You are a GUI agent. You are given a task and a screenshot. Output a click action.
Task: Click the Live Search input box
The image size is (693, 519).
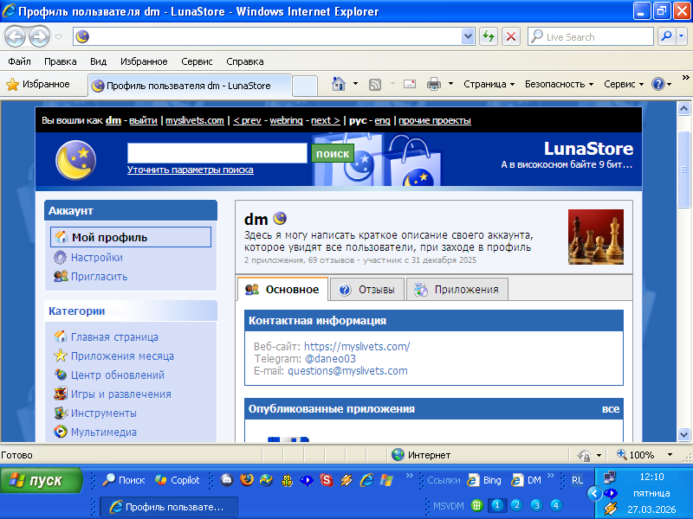coord(590,36)
